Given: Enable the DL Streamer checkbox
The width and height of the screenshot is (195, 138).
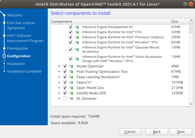Looking at the screenshot, I should click(x=65, y=99).
